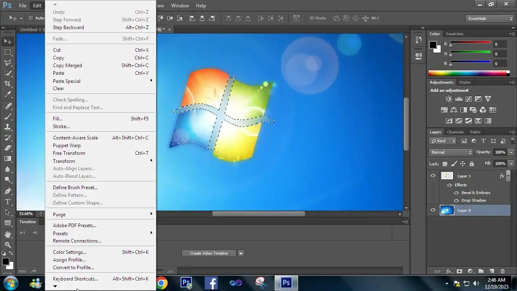
Task: Toggle Drop Shadow effect visibility
Action: point(456,200)
